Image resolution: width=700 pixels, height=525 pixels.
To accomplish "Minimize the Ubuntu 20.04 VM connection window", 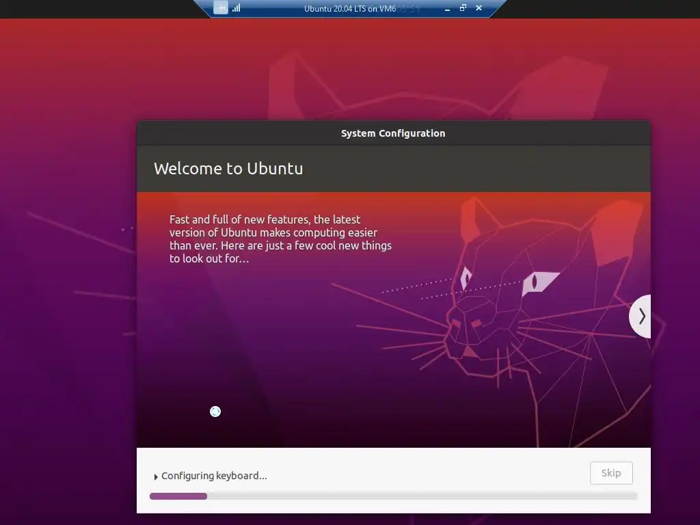I will [x=447, y=8].
